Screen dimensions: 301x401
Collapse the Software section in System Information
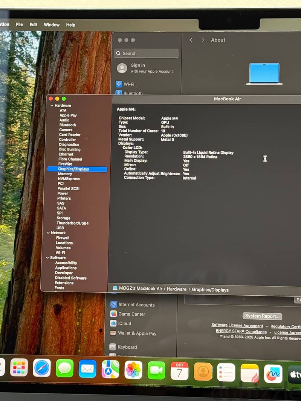[x=47, y=258]
